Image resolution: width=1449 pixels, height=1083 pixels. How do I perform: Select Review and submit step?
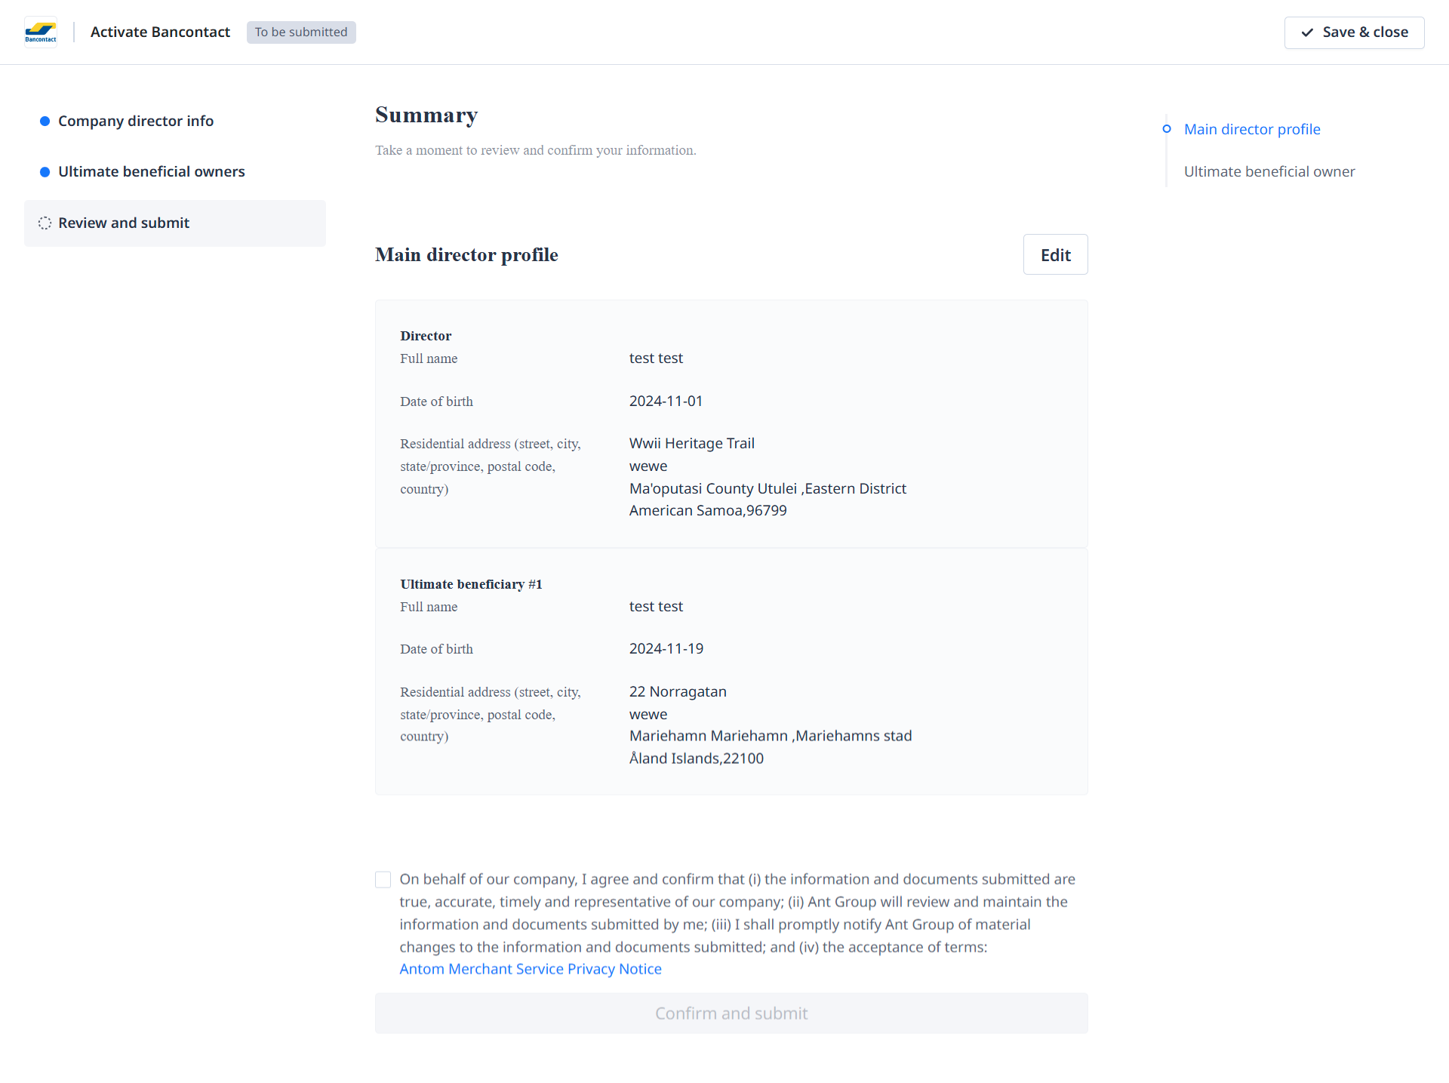(x=124, y=223)
